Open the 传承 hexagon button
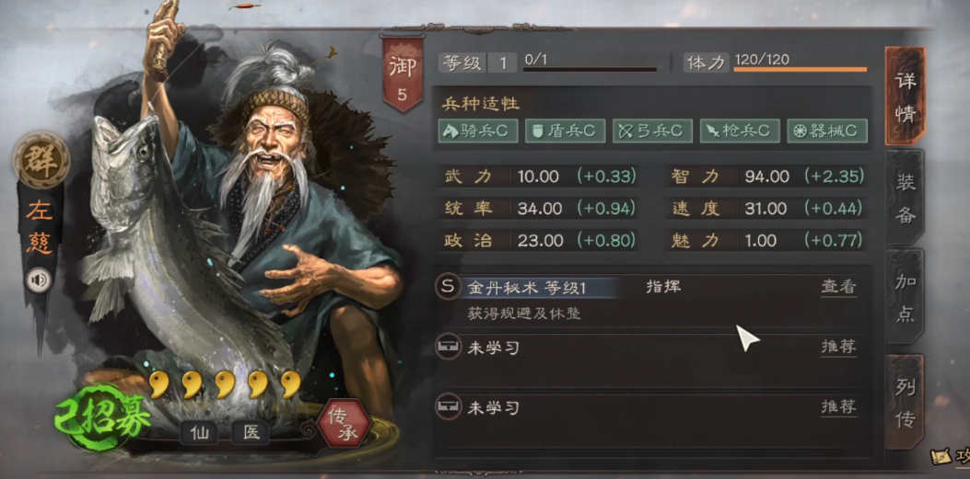Image resolution: width=970 pixels, height=479 pixels. [344, 424]
